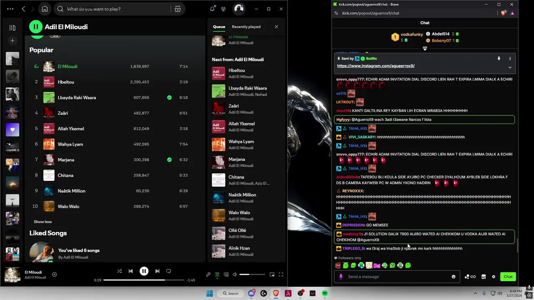Enter Spotify full screen mode
The image size is (534, 300).
click(x=281, y=275)
